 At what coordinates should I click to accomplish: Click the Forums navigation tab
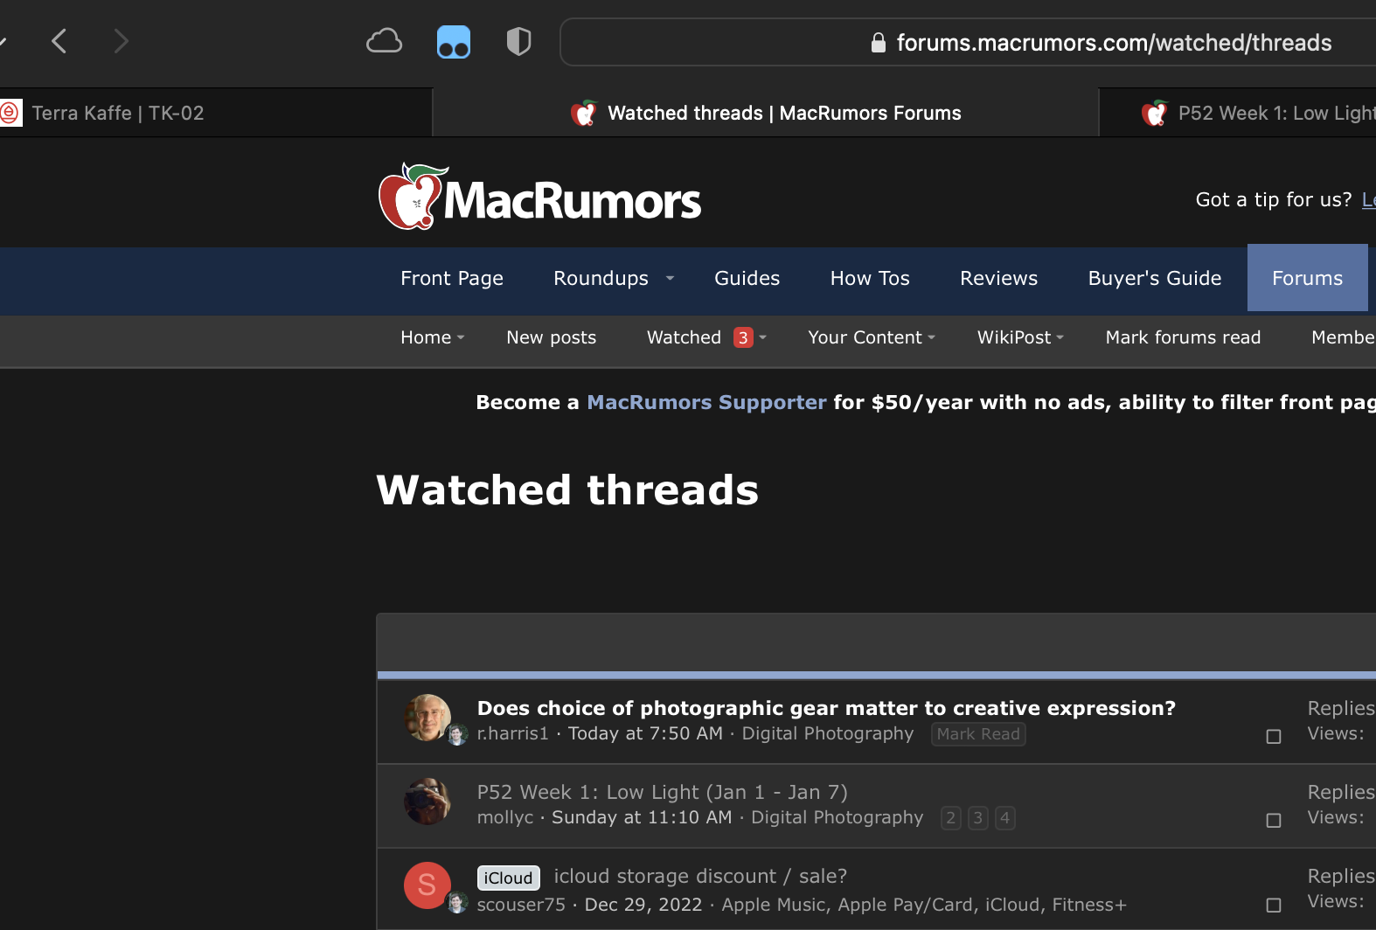point(1307,278)
